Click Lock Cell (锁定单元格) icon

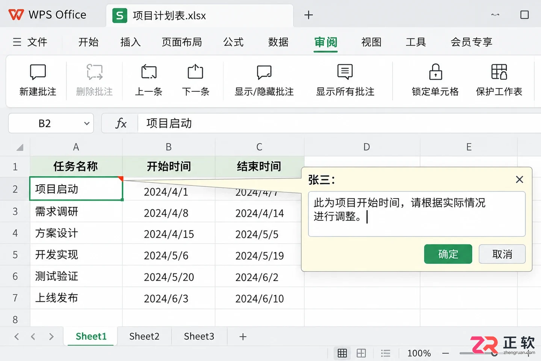click(x=435, y=72)
